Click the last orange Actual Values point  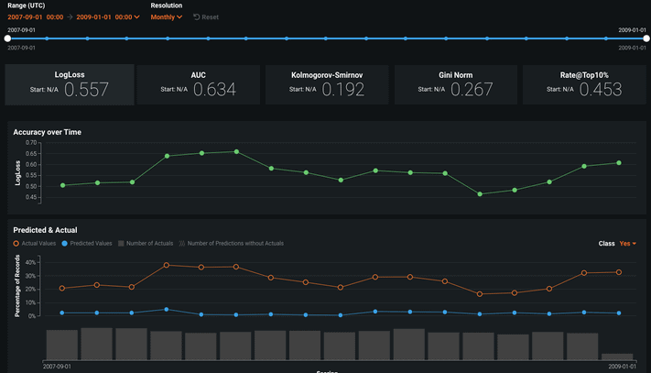pos(619,272)
